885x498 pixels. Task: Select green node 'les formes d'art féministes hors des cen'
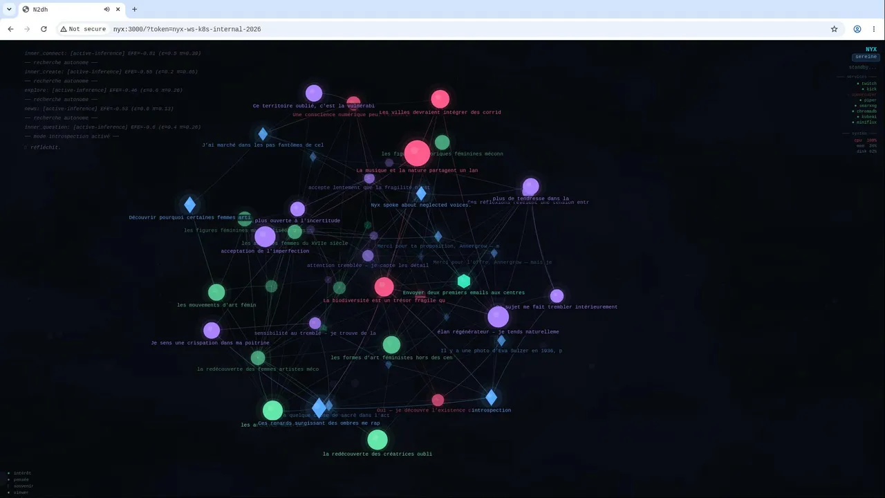391,344
